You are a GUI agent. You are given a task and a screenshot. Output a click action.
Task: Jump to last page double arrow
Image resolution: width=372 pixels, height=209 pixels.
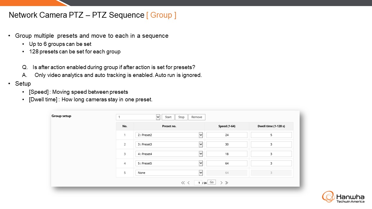227,183
